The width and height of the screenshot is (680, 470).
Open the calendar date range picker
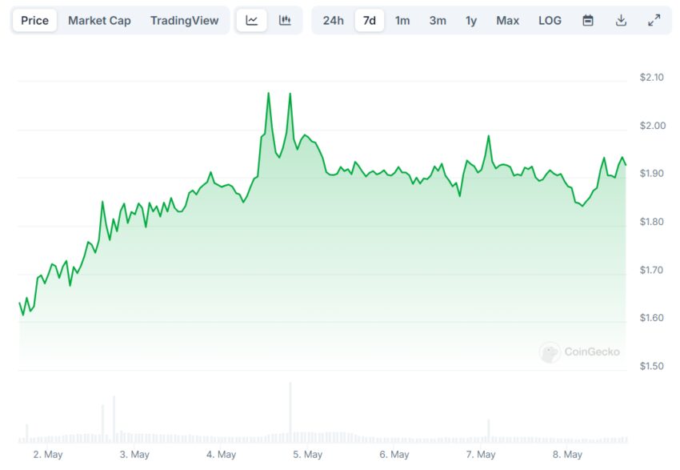[588, 20]
